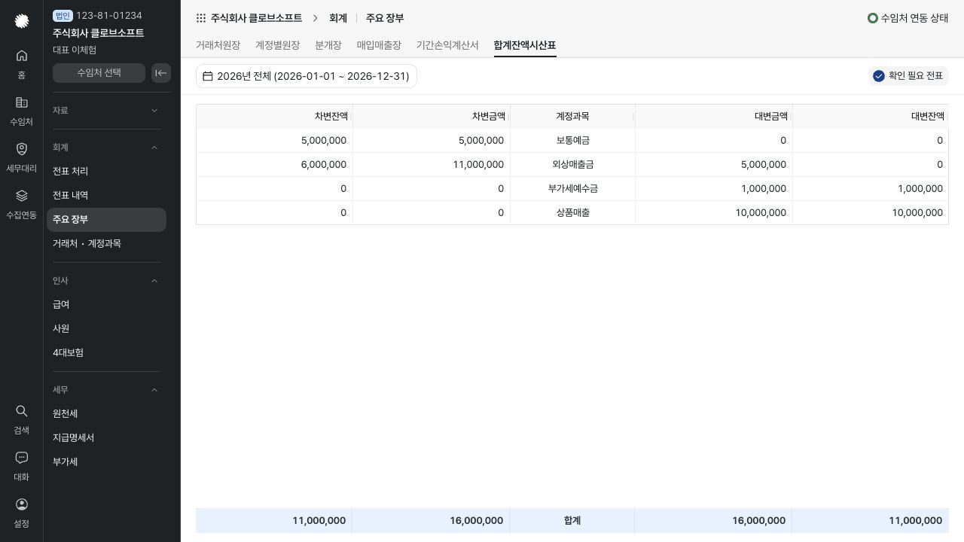
Task: Switch to the 분개장 tab
Action: tap(328, 45)
